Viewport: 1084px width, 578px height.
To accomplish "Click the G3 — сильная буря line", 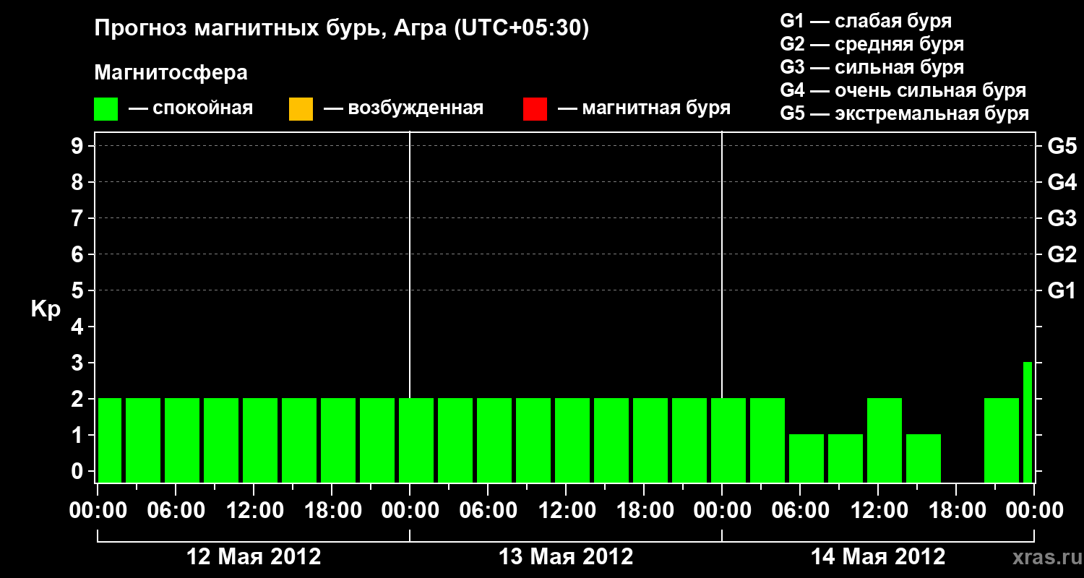I will click(872, 67).
